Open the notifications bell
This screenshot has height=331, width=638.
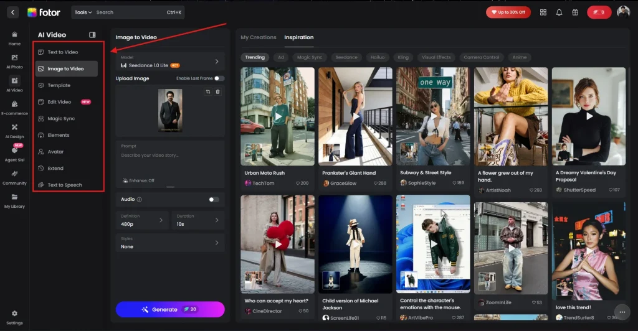[559, 12]
